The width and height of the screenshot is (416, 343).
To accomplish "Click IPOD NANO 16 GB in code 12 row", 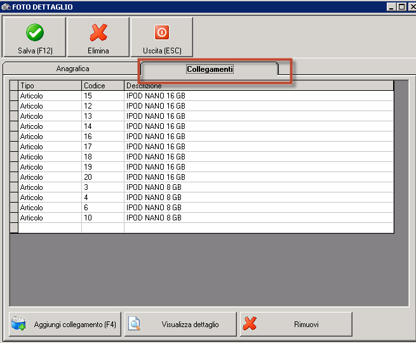I will click(156, 106).
